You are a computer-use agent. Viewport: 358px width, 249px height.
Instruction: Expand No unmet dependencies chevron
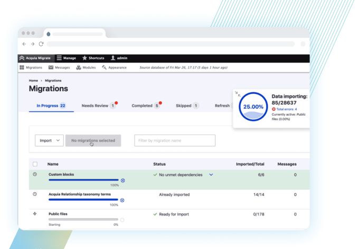(211, 175)
